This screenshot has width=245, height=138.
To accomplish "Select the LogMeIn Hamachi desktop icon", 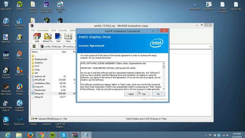I will point(20,106).
